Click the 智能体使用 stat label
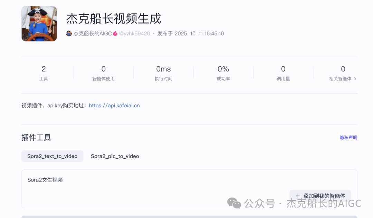The image size is (373, 218). tap(104, 79)
